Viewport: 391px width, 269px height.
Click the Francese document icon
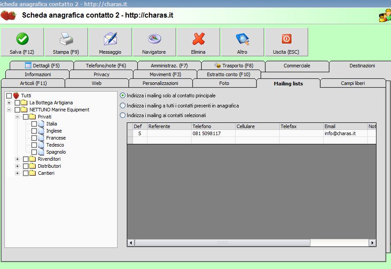tap(41, 138)
